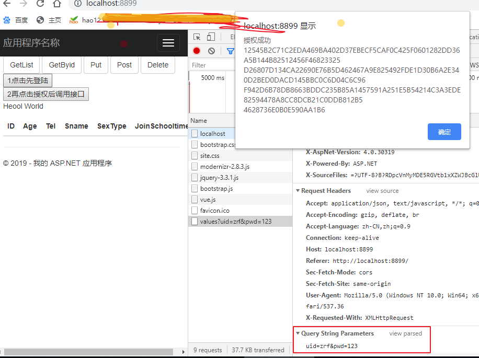Click view parsed for query string
Viewport: 479px width, 358px height.
(405, 333)
